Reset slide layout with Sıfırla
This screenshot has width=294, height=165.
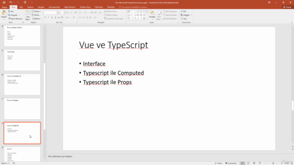click(x=36, y=15)
